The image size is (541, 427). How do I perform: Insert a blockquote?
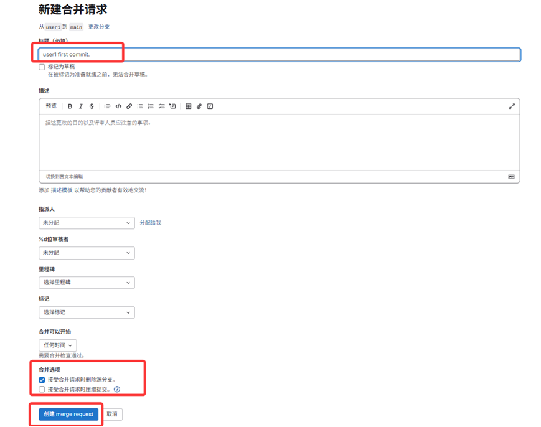pyautogui.click(x=107, y=106)
